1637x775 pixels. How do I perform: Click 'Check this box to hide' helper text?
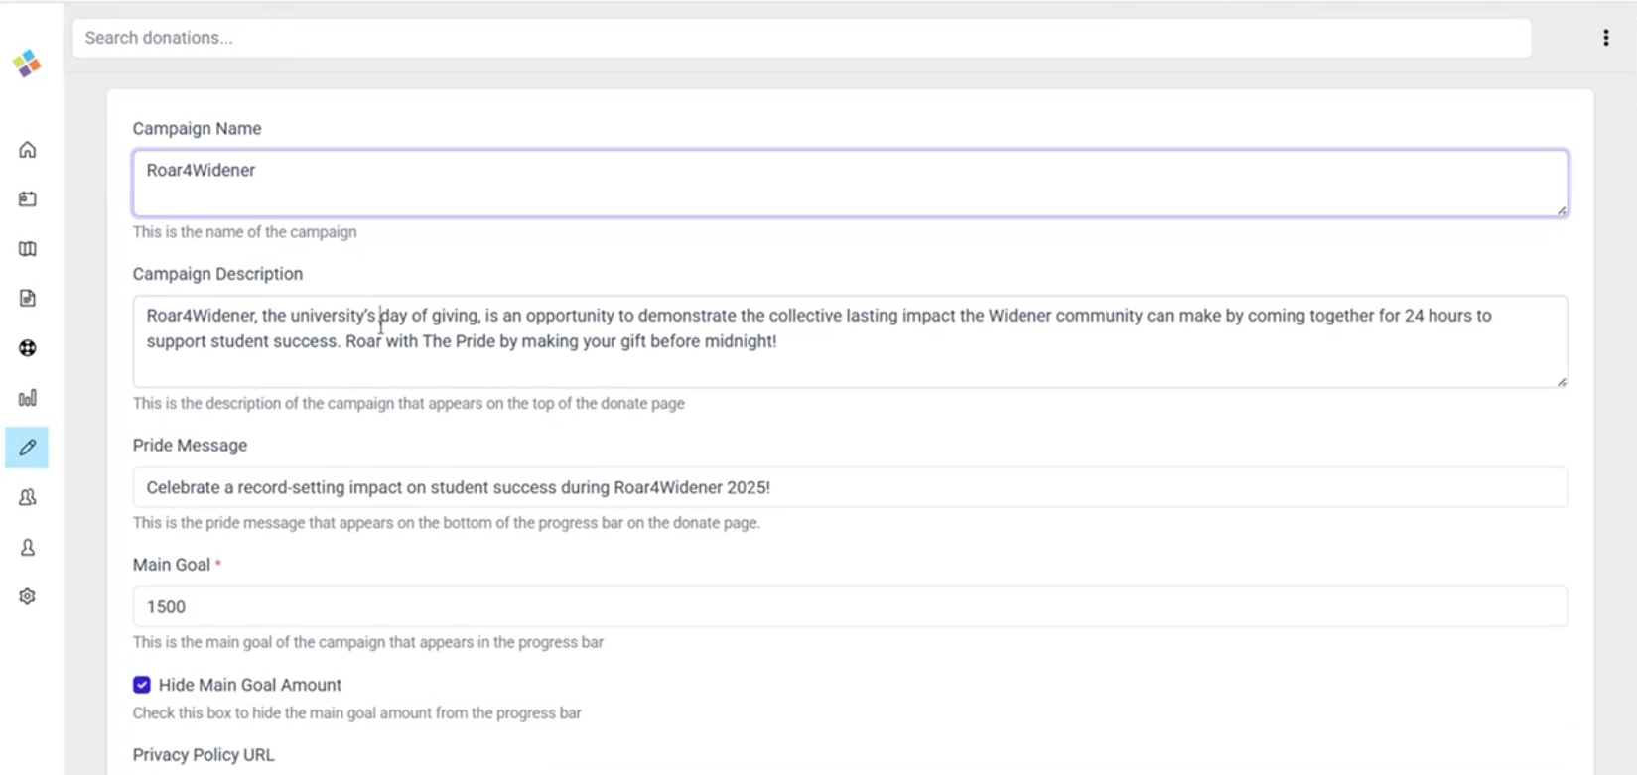357,713
